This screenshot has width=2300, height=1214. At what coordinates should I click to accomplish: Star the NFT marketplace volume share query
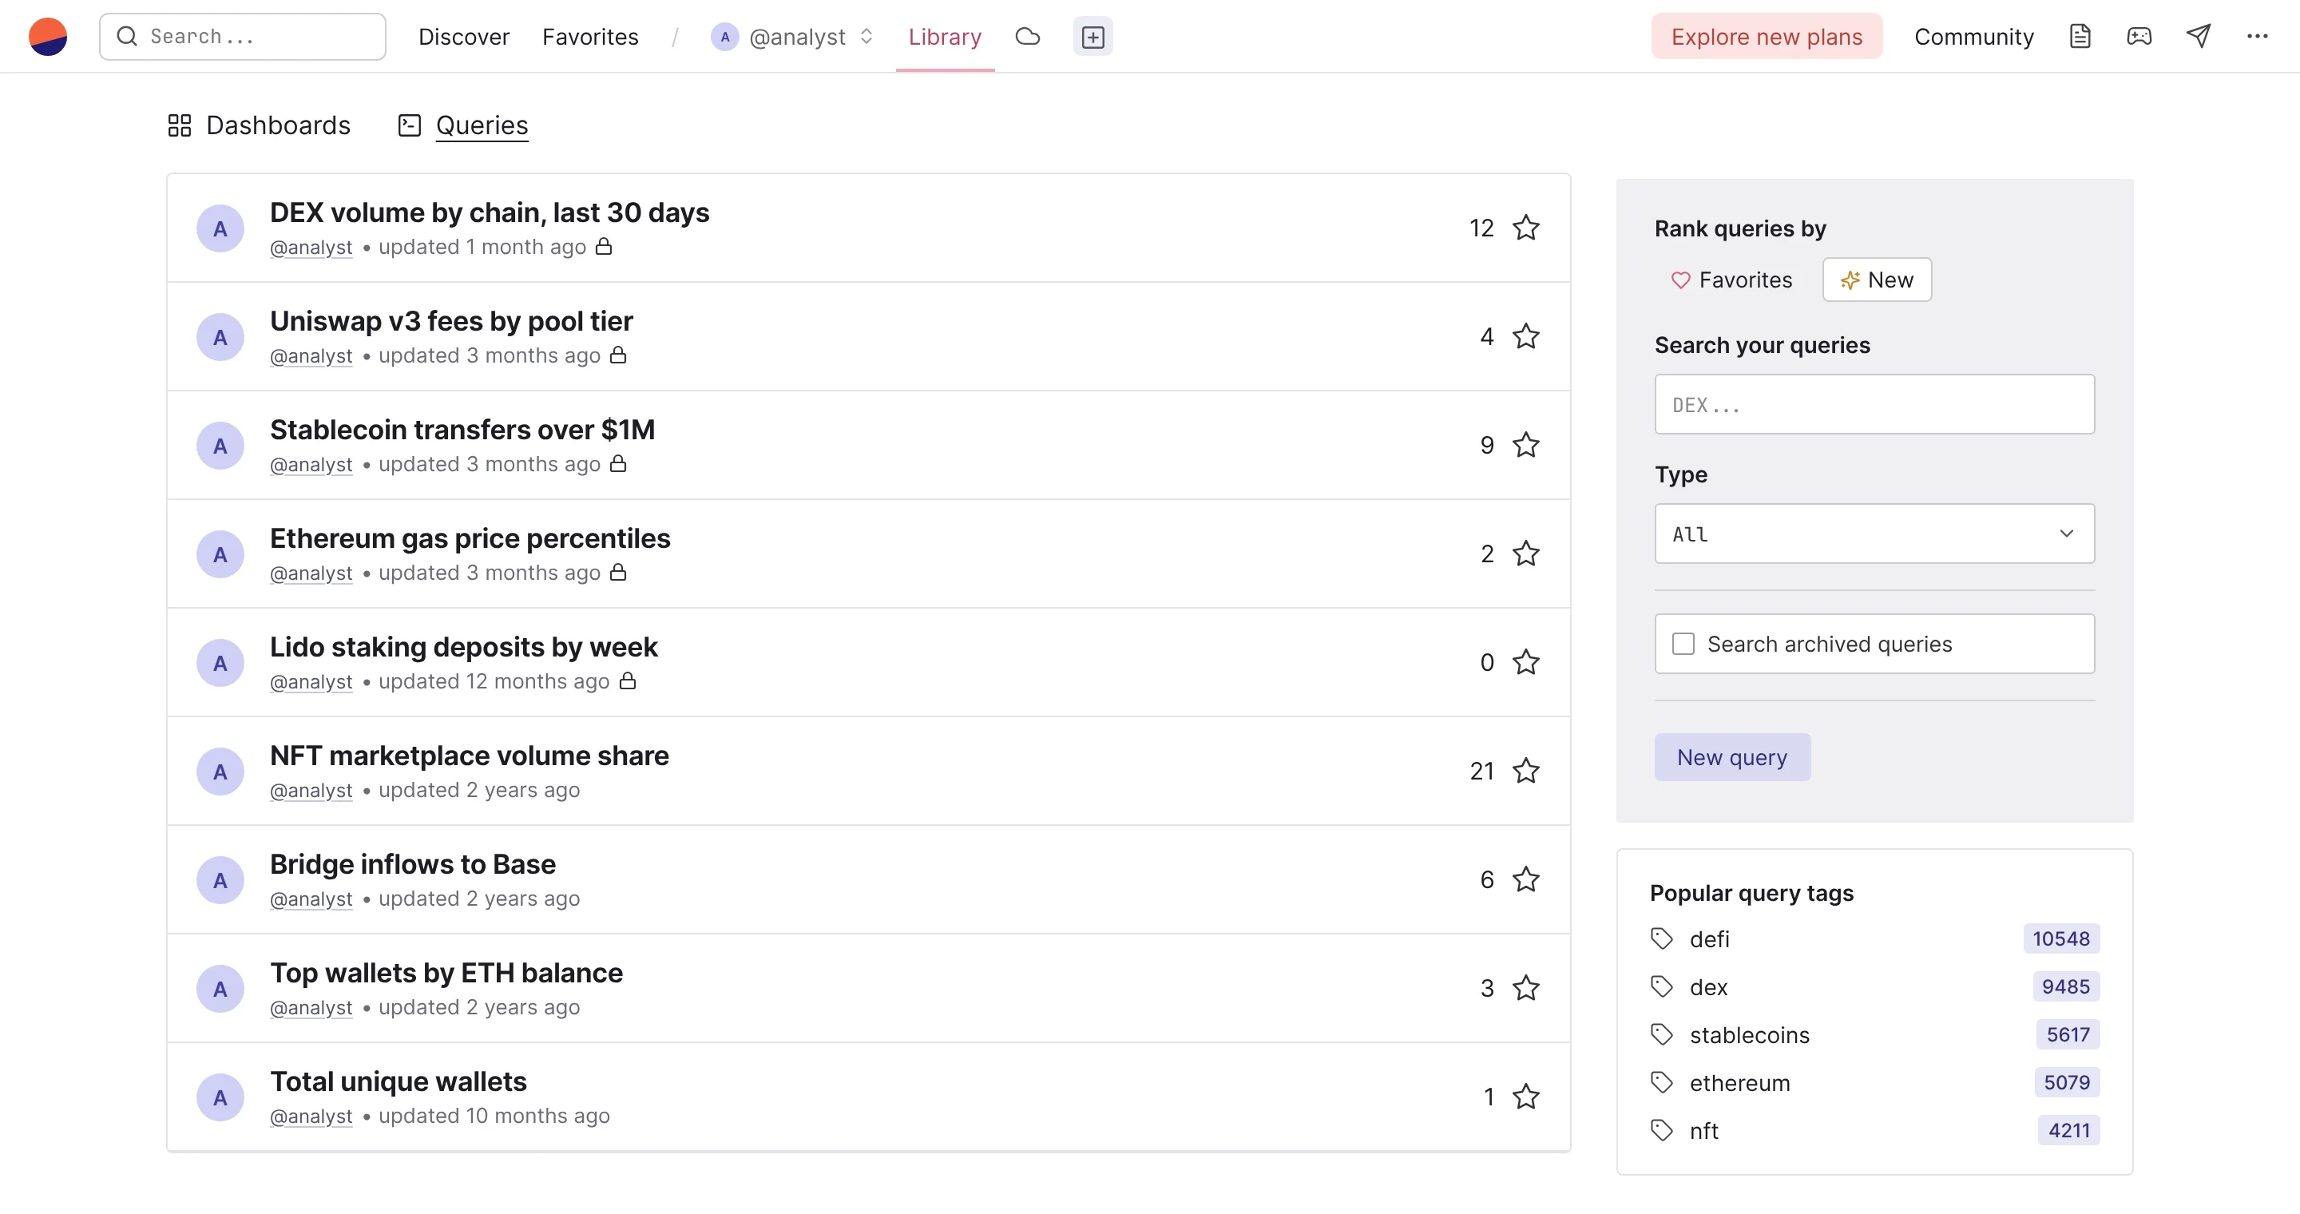pyautogui.click(x=1526, y=772)
